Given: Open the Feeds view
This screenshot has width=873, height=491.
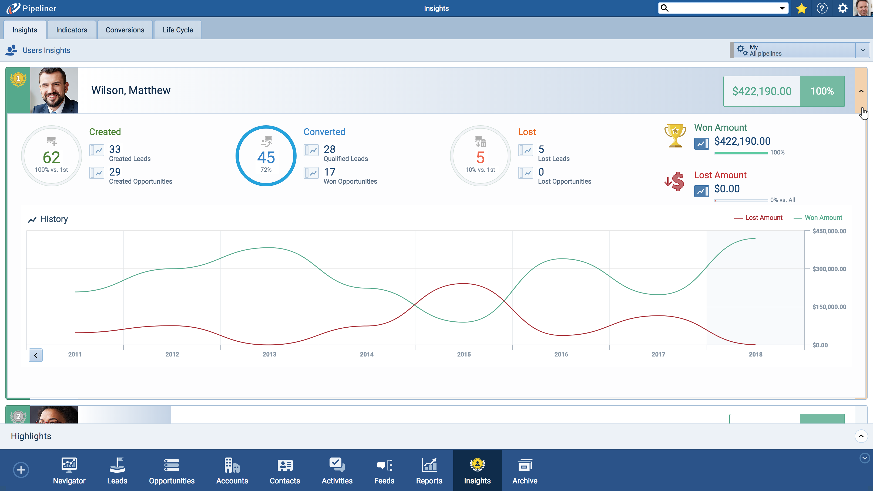Looking at the screenshot, I should point(384,470).
